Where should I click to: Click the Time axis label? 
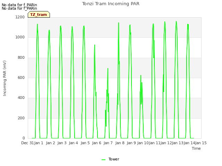[x=196, y=148]
